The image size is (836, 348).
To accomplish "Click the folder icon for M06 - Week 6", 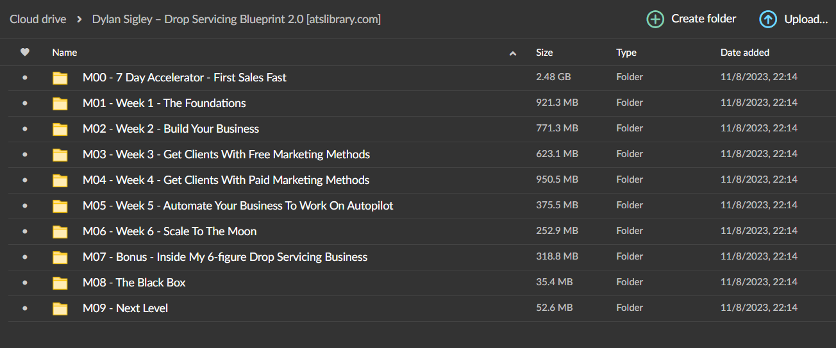I will pyautogui.click(x=60, y=232).
